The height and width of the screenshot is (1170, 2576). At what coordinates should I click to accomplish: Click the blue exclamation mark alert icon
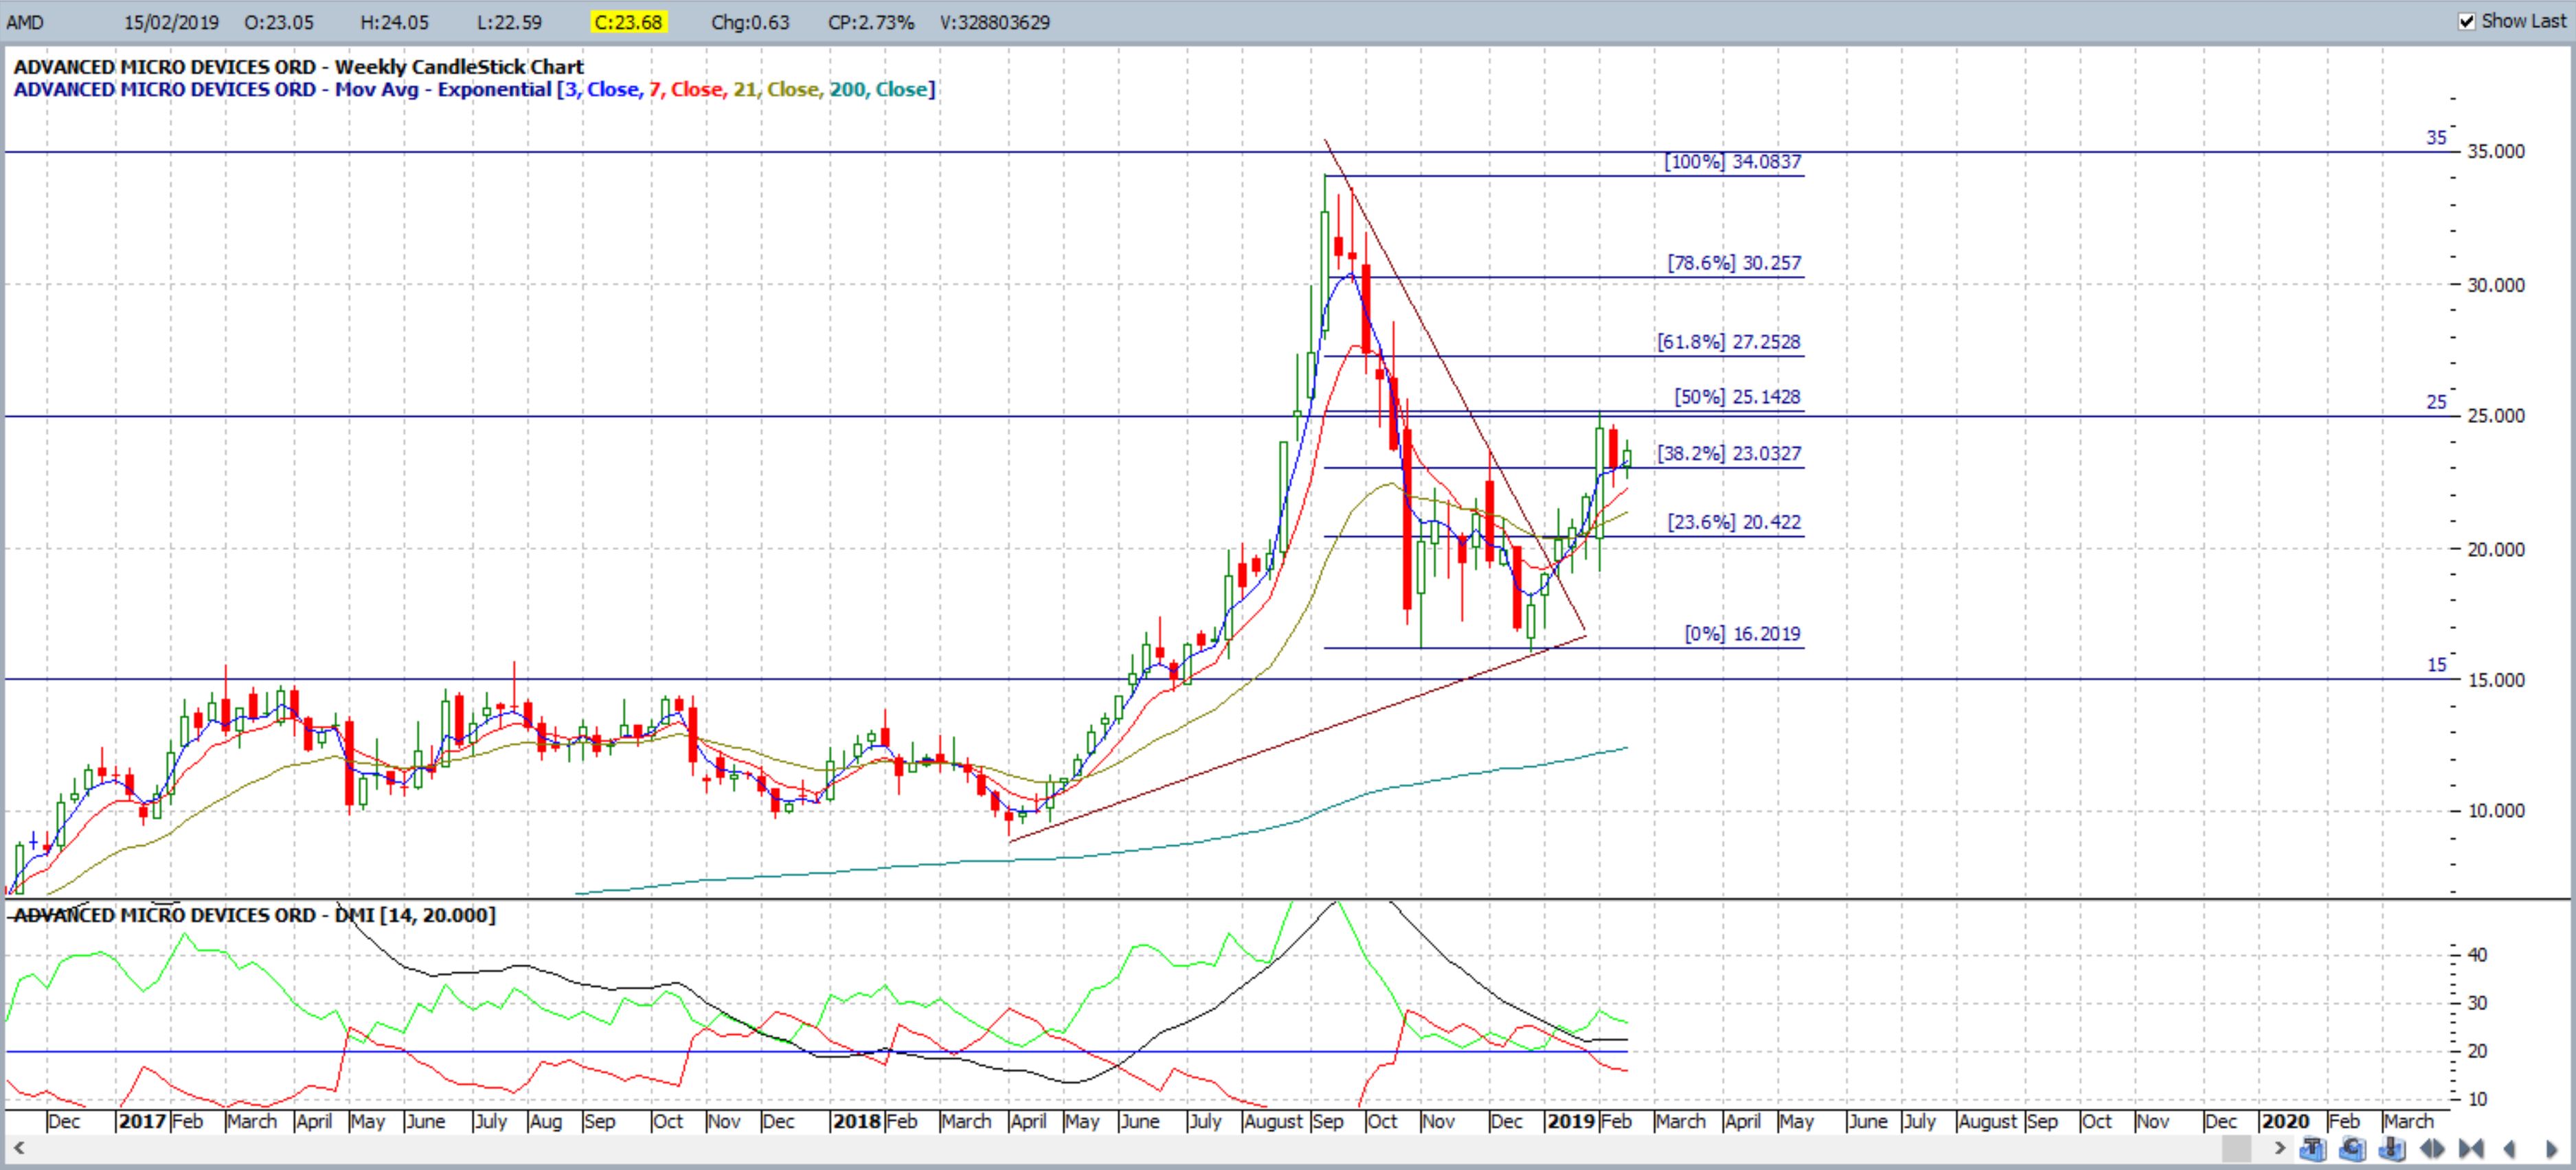tap(2392, 1149)
